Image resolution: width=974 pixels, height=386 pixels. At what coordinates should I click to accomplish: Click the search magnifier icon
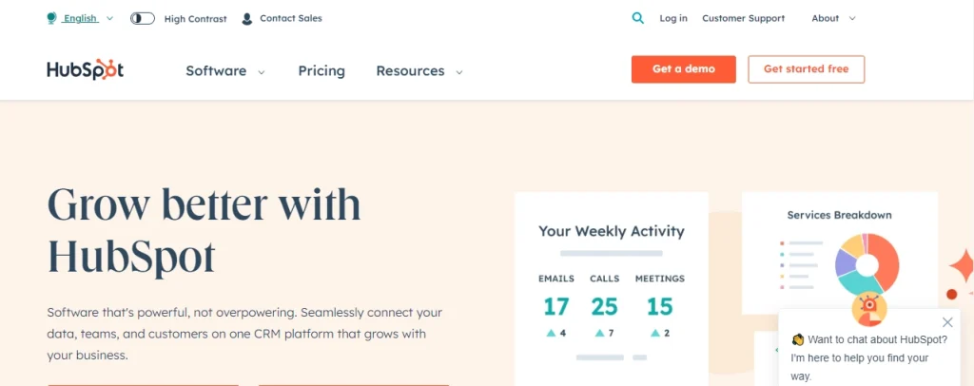(637, 18)
